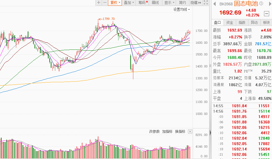Close the volume indicator sub-panel
The height and width of the screenshot is (159, 272).
coord(190,131)
